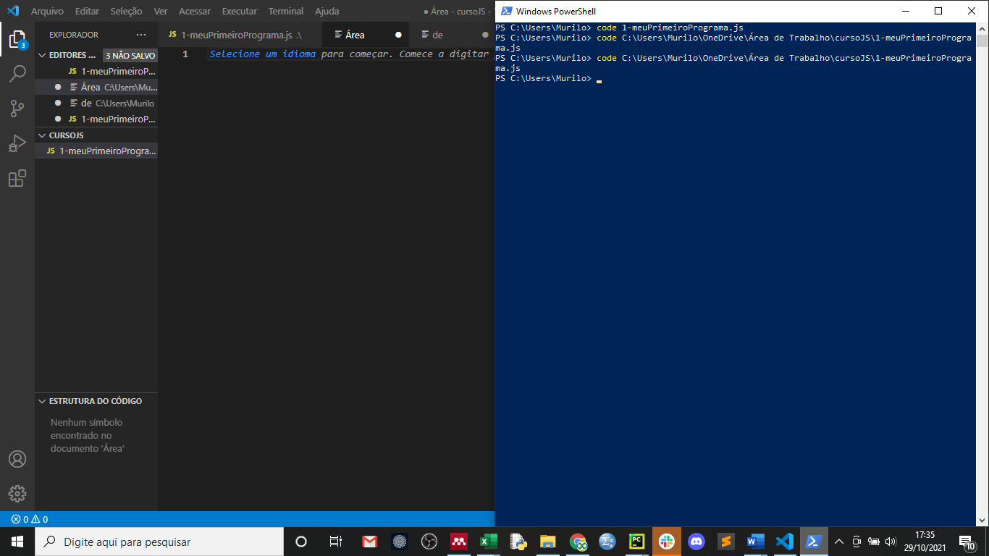Image resolution: width=989 pixels, height=556 pixels.
Task: Switch to the de editor tab
Action: tap(452, 35)
